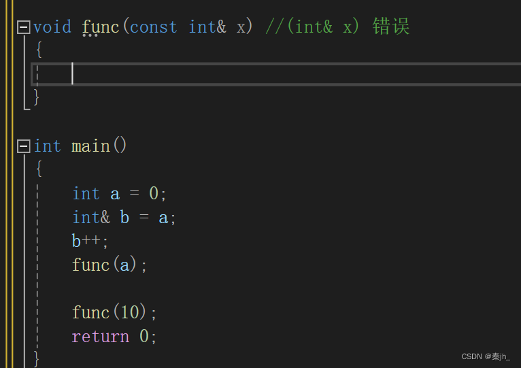Click the 'void' keyword in func declaration
The width and height of the screenshot is (521, 368).
[x=52, y=27]
